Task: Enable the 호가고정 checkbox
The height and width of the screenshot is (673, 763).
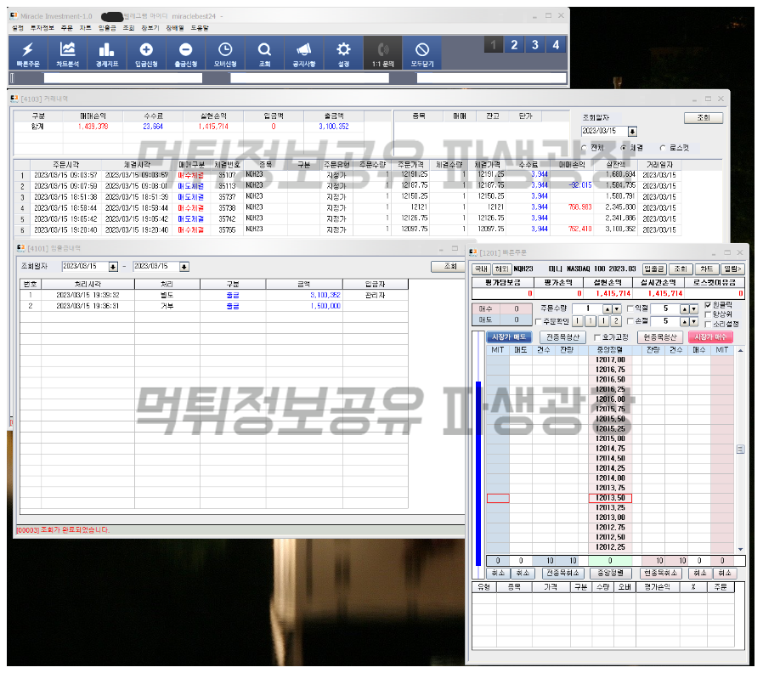Action: [596, 337]
